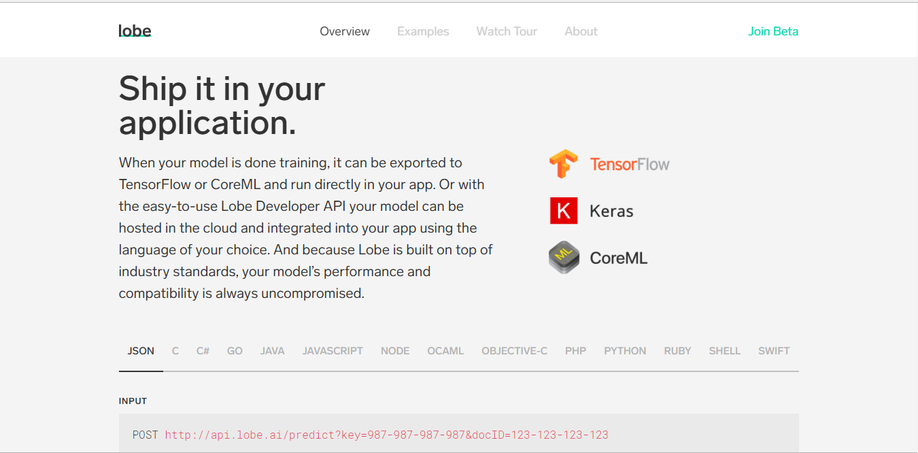Click the API predict URL
918x453 pixels.
[x=386, y=435]
